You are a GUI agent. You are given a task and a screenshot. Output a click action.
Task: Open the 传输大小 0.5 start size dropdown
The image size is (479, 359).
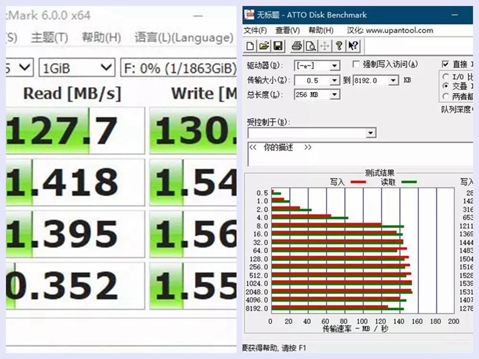click(335, 81)
